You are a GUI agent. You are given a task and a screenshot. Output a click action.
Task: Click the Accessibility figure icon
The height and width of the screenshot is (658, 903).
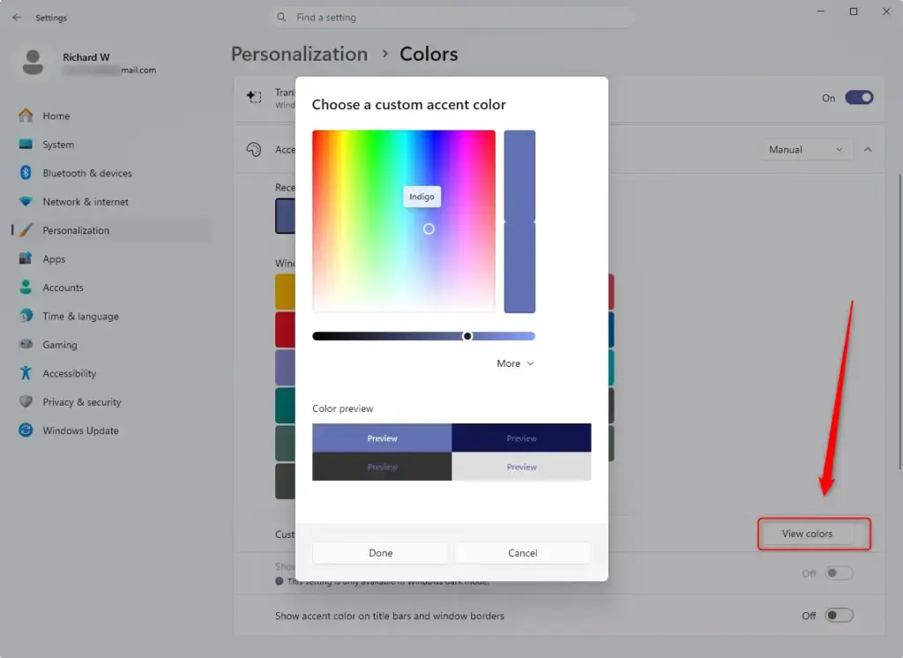click(26, 373)
